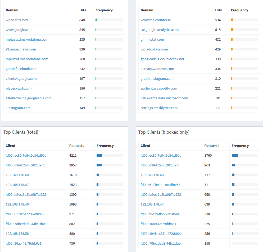The height and width of the screenshot is (252, 263).
Task: Click the 534 hits value
Action: pyautogui.click(x=218, y=20)
